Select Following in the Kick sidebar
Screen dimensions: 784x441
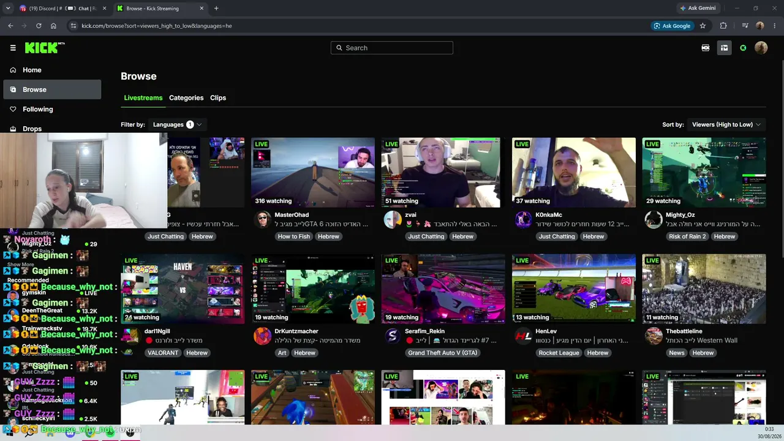click(52, 109)
